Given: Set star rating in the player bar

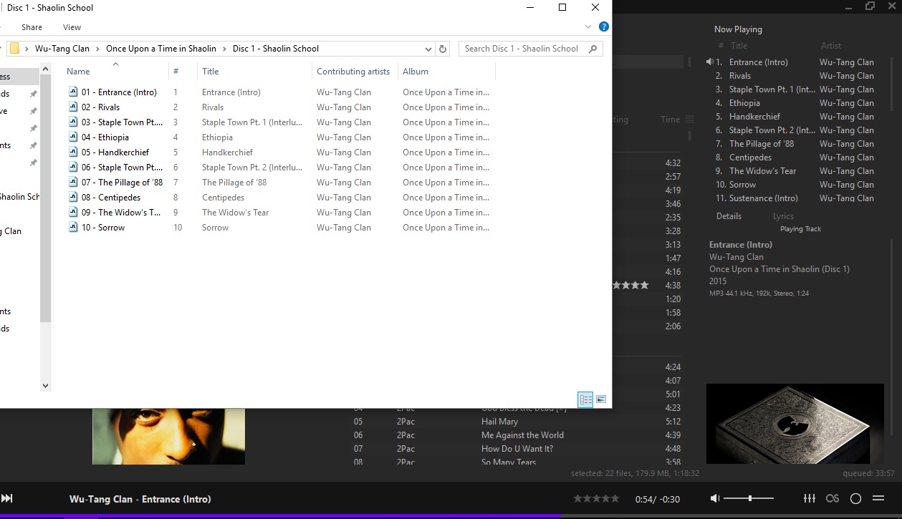Looking at the screenshot, I should click(x=596, y=498).
